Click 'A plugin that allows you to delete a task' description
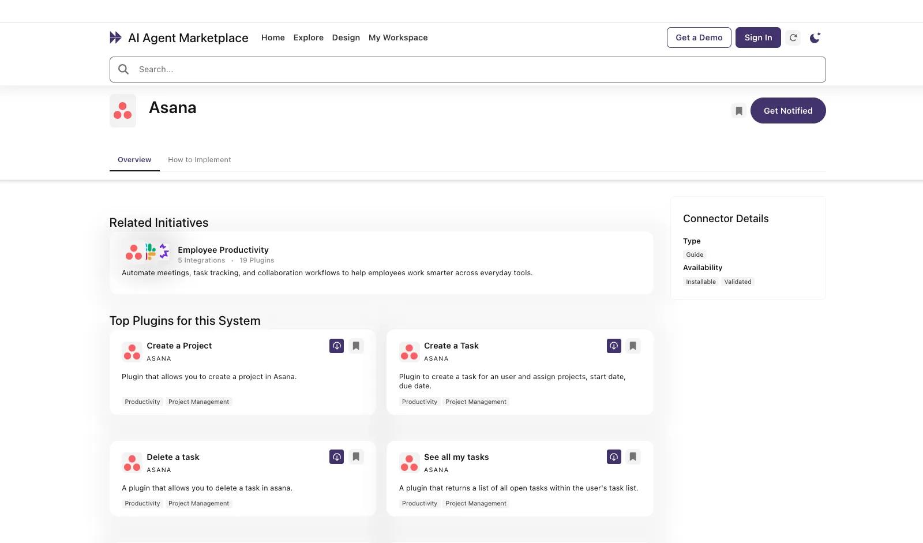Image resolution: width=923 pixels, height=543 pixels. pos(207,488)
